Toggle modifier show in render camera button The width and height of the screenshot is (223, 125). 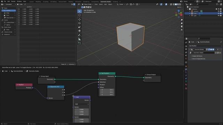click(213, 50)
